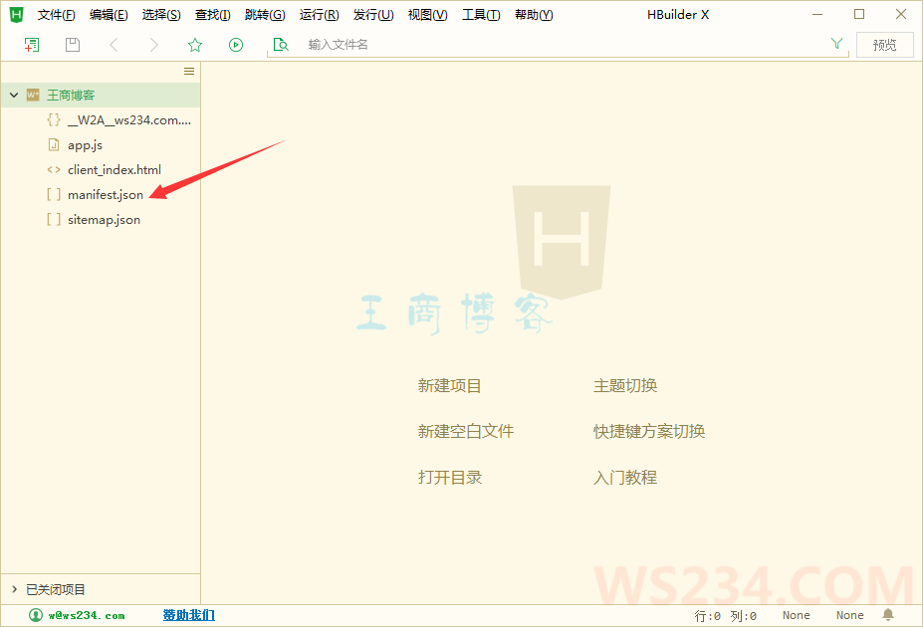Screen dimensions: 923x627
Task: Click the 行:0 status indicator
Action: pyautogui.click(x=708, y=616)
